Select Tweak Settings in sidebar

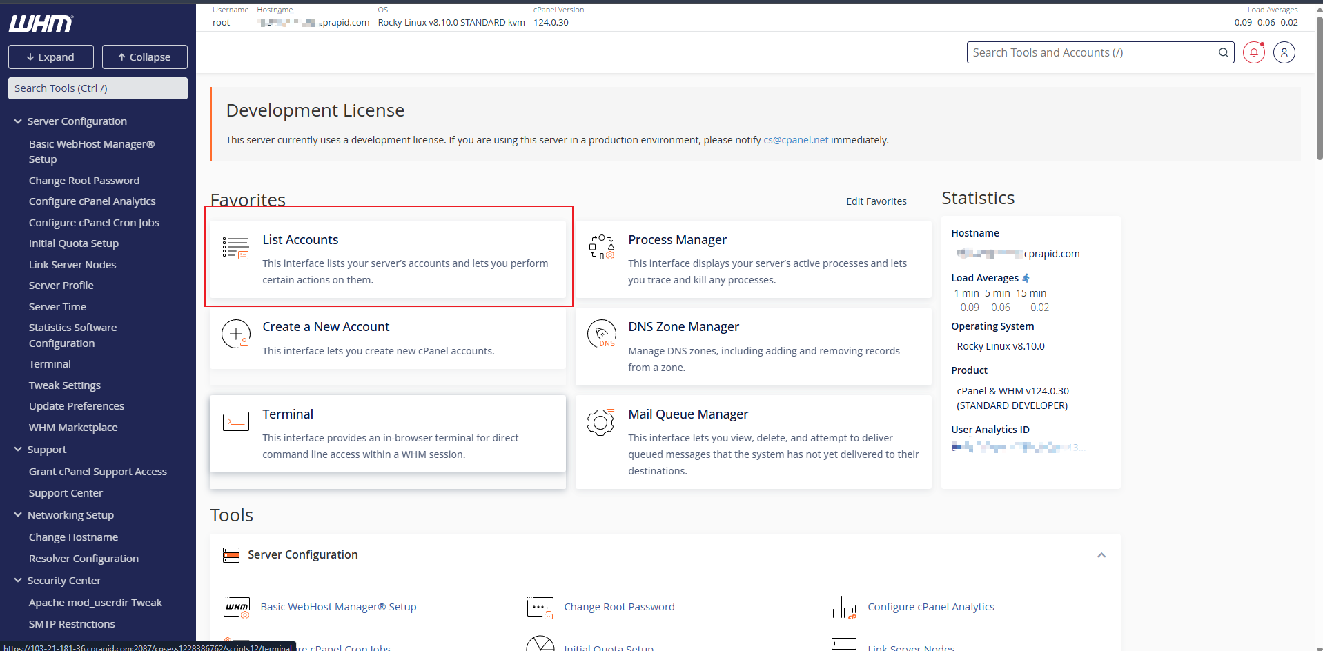[65, 385]
